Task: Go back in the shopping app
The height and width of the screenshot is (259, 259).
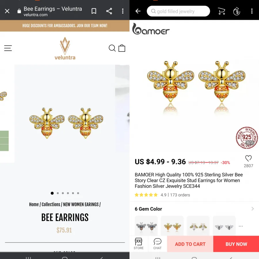Action: tap(138, 11)
